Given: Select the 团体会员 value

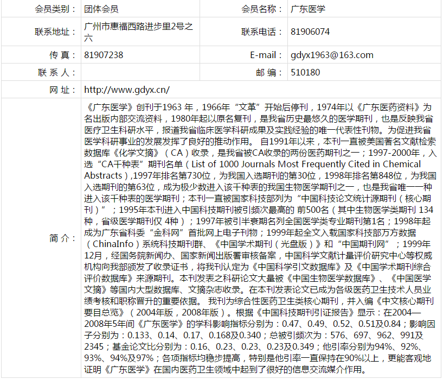Looking at the screenshot, I should coord(101,9).
